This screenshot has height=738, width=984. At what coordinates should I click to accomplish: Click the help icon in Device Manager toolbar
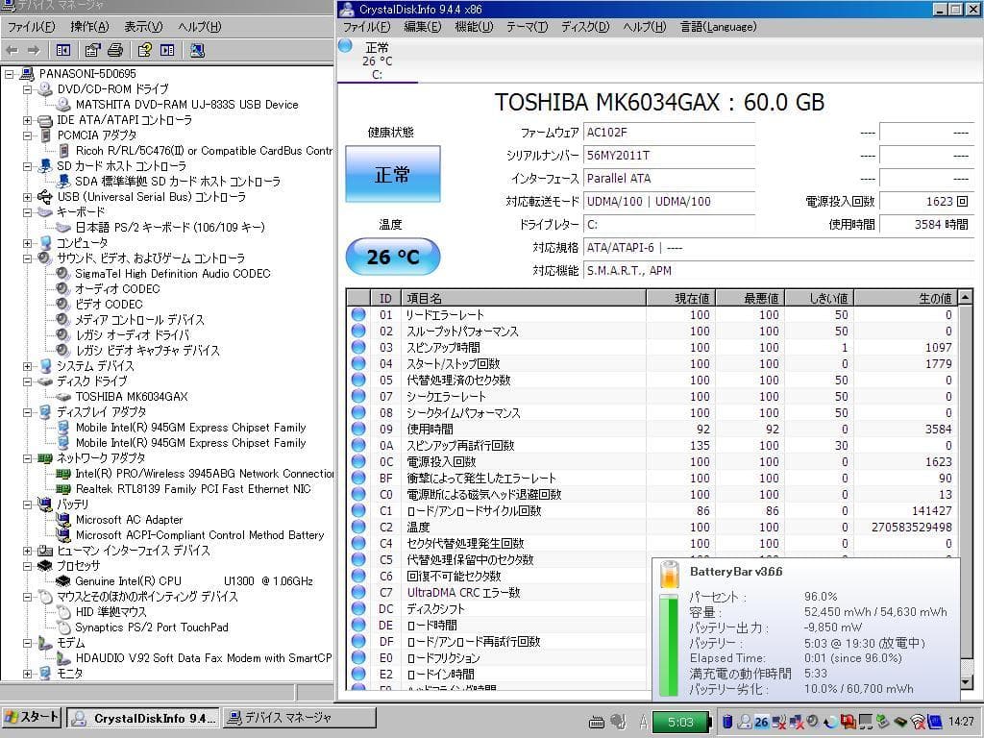pyautogui.click(x=145, y=50)
